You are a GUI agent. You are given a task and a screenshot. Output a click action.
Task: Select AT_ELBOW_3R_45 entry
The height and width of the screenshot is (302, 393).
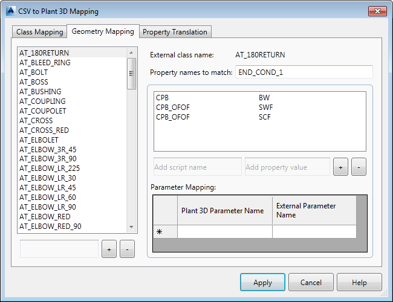click(73, 150)
